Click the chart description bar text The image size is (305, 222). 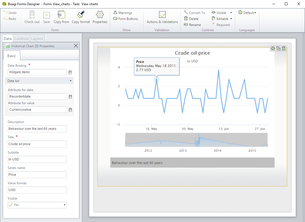point(137,163)
